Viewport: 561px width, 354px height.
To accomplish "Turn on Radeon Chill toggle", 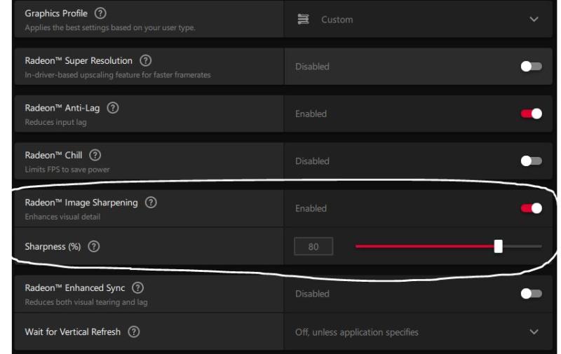I will [x=531, y=161].
